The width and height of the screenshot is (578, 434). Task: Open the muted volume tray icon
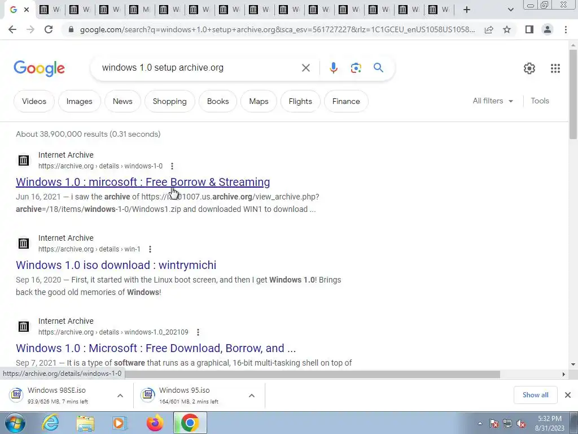pyautogui.click(x=521, y=424)
